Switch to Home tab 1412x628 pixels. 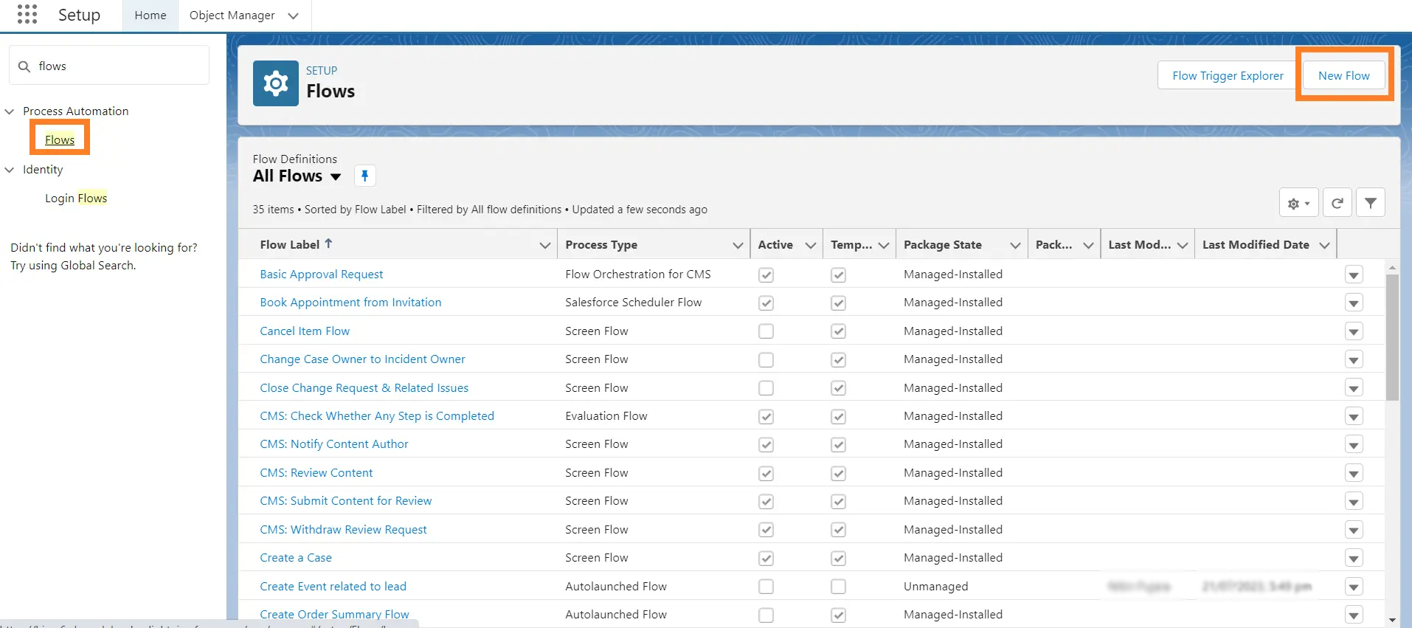point(150,15)
